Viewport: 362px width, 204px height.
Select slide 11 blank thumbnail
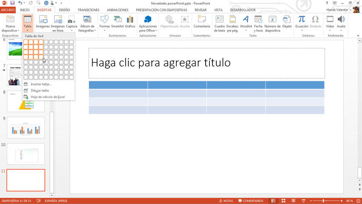click(26, 180)
